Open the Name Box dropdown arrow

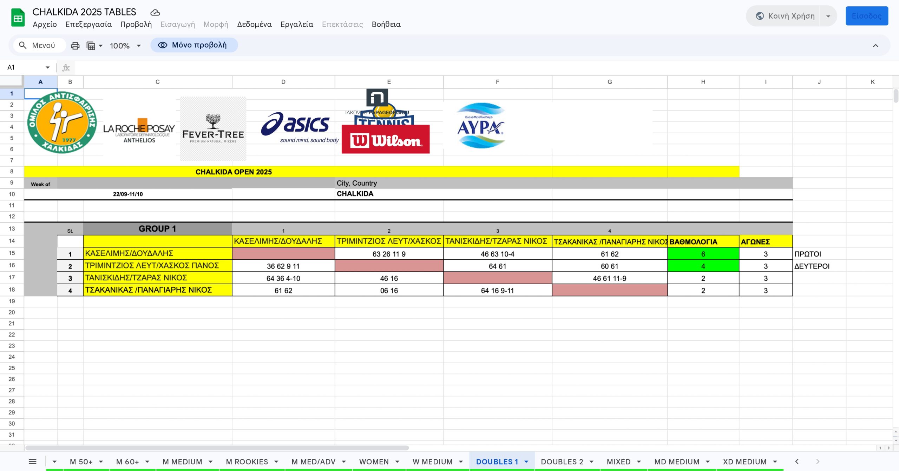[x=47, y=67]
